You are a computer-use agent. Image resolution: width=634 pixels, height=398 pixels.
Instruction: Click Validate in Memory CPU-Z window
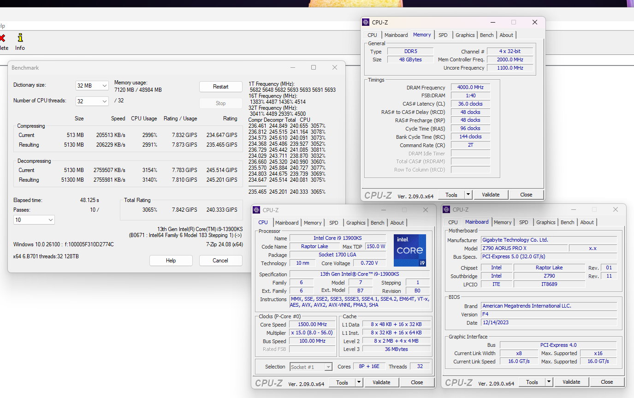coord(491,195)
